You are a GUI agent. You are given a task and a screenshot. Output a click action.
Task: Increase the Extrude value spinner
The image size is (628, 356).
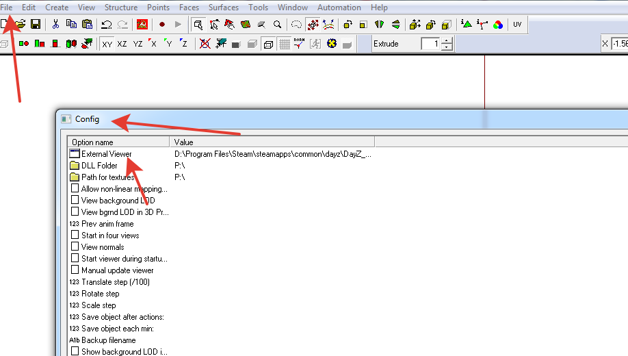(447, 40)
